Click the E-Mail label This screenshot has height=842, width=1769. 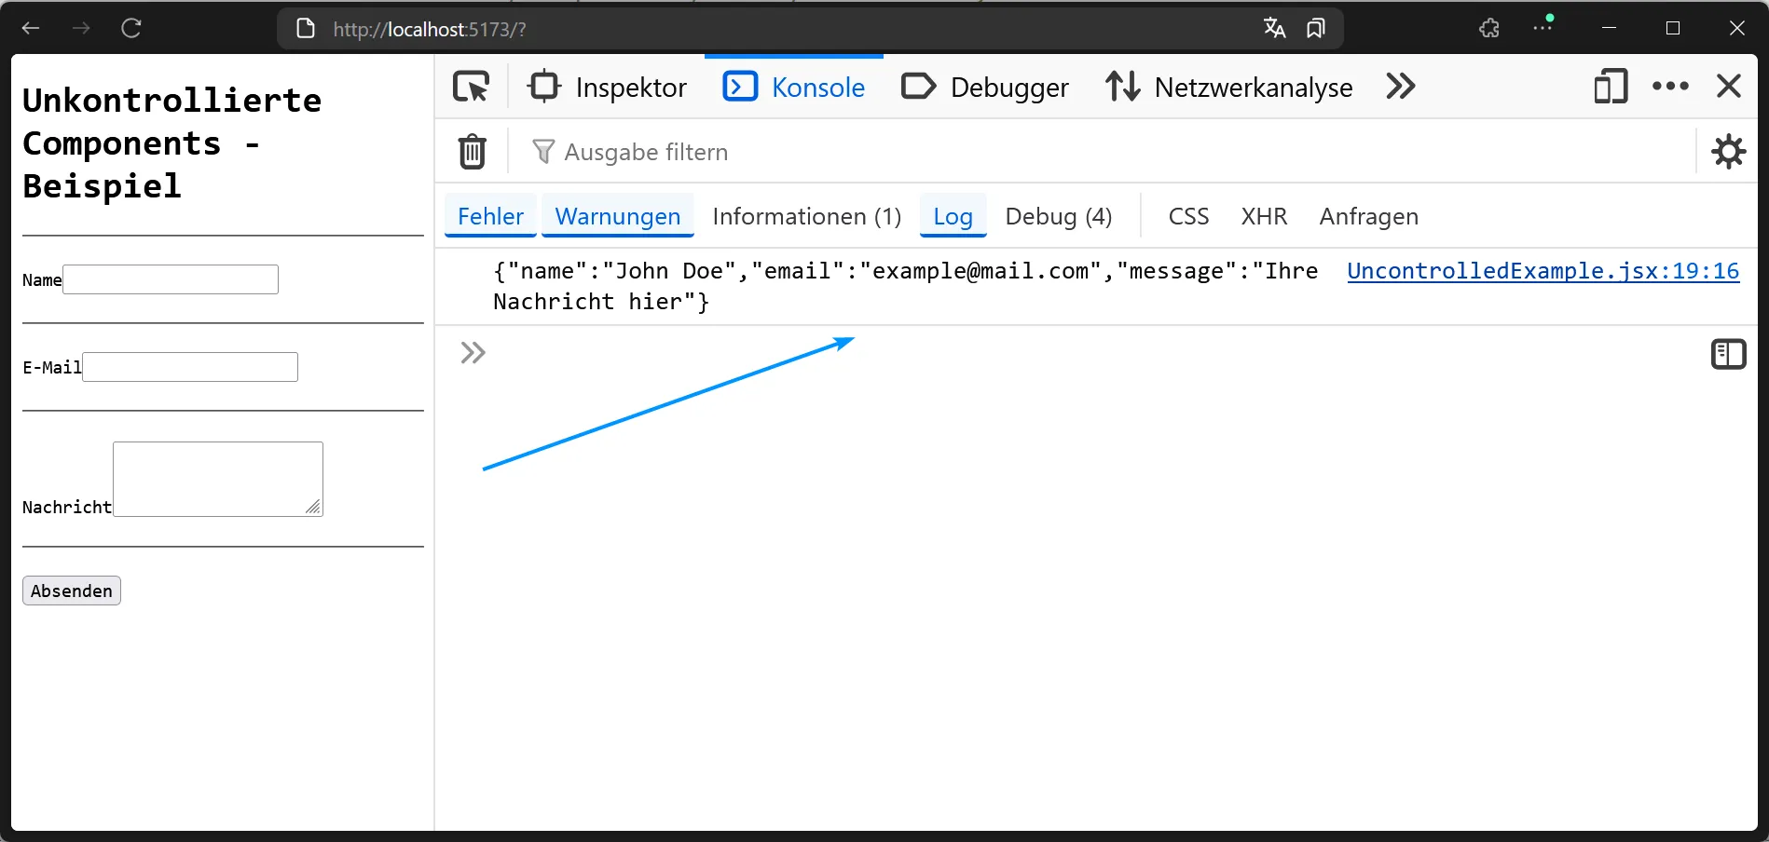(52, 368)
